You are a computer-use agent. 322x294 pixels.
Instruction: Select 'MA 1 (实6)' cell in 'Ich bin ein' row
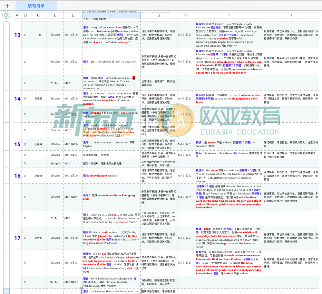pyautogui.click(x=73, y=263)
